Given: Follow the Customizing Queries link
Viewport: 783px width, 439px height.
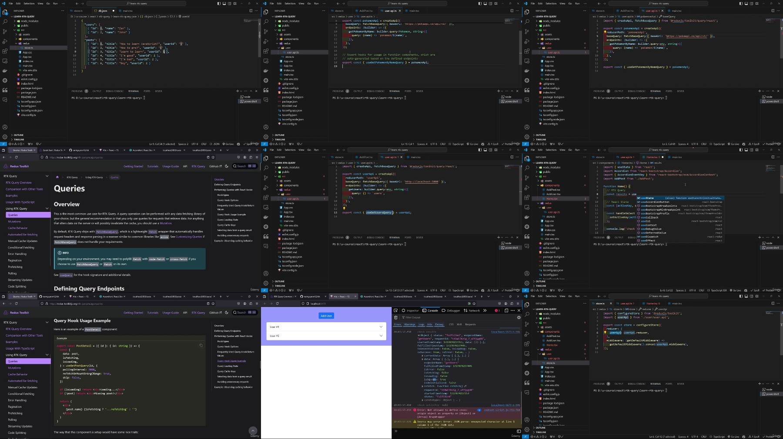Looking at the screenshot, I should [x=189, y=237].
